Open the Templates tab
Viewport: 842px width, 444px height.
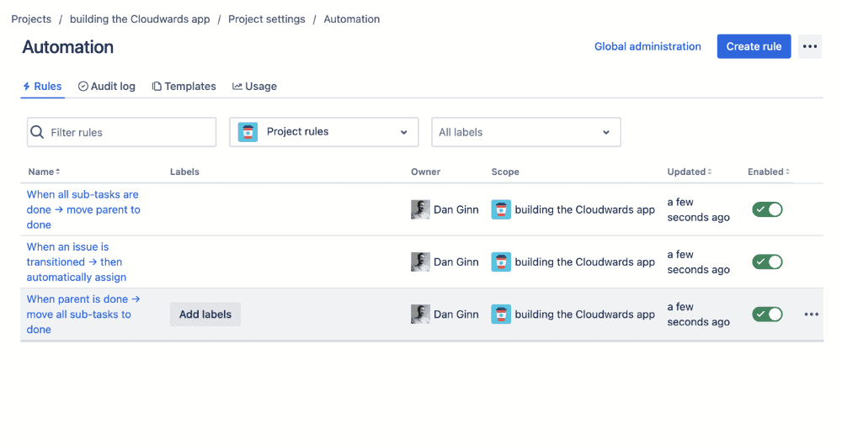click(x=184, y=87)
